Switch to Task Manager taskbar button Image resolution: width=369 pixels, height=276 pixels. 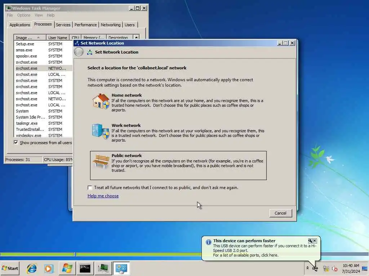[103, 268]
